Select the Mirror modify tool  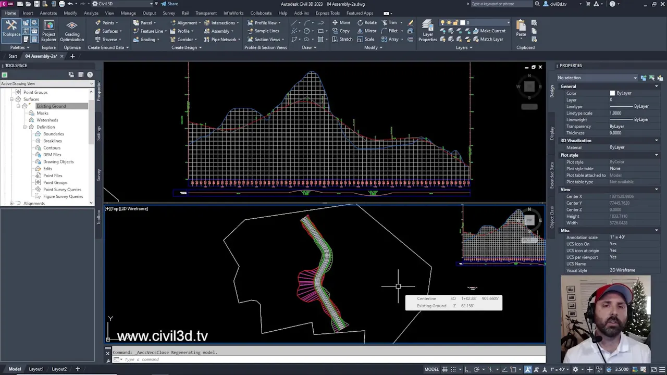click(367, 31)
